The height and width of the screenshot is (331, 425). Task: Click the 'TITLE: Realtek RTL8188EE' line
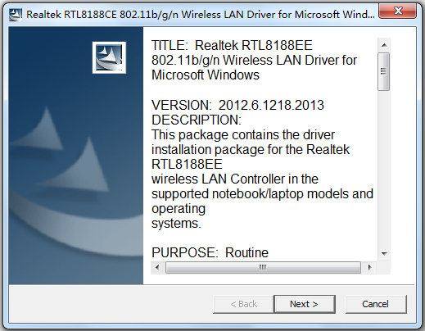(232, 45)
